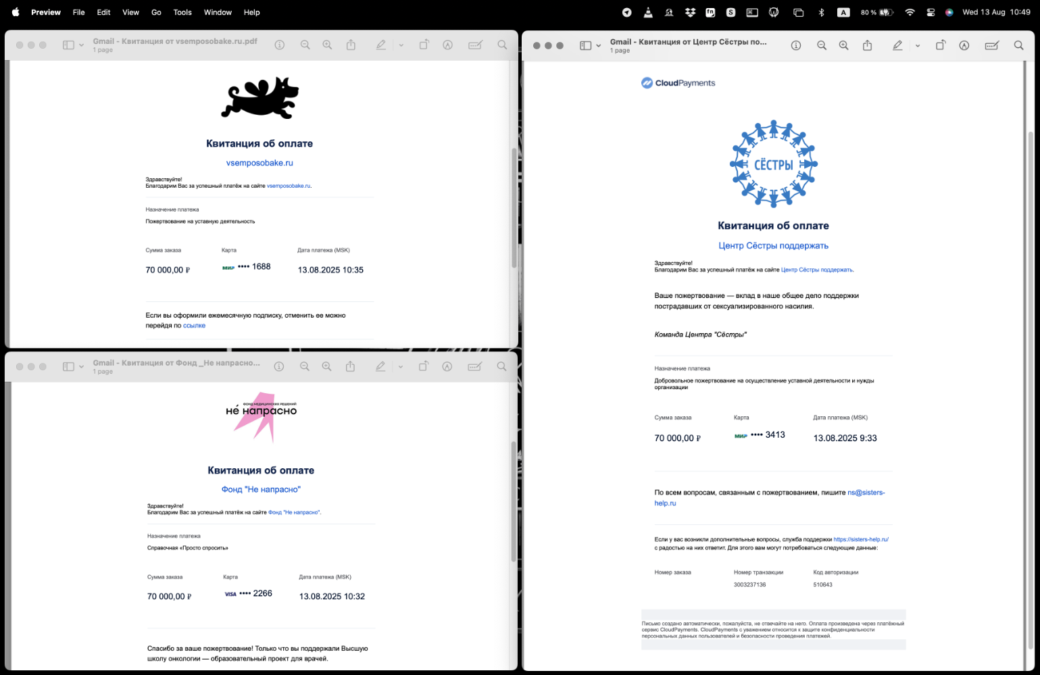Open the https://sisters-help.ru/ support link
The height and width of the screenshot is (675, 1040).
[x=861, y=540]
